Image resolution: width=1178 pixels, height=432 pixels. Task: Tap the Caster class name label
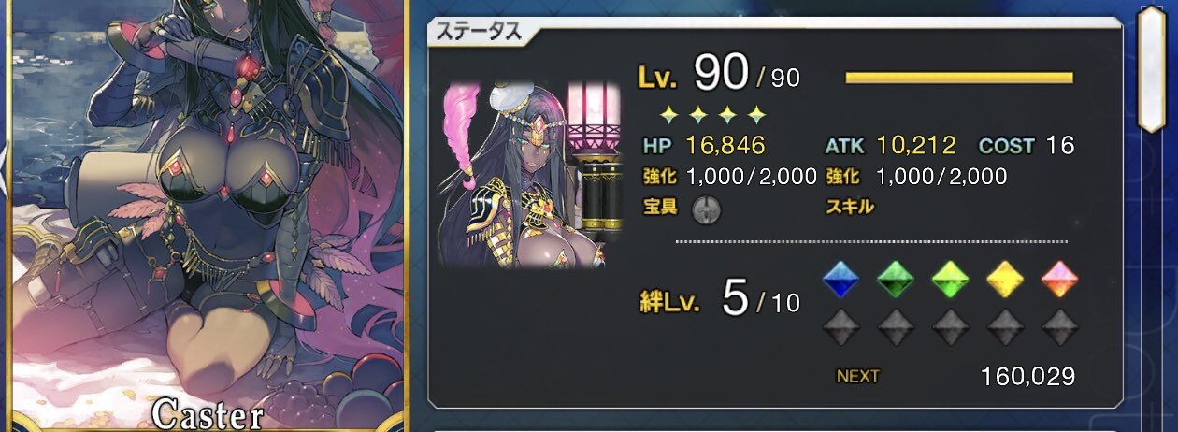[x=208, y=413]
